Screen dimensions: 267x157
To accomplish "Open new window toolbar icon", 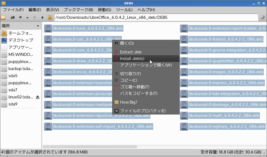I will (x=13, y=17).
